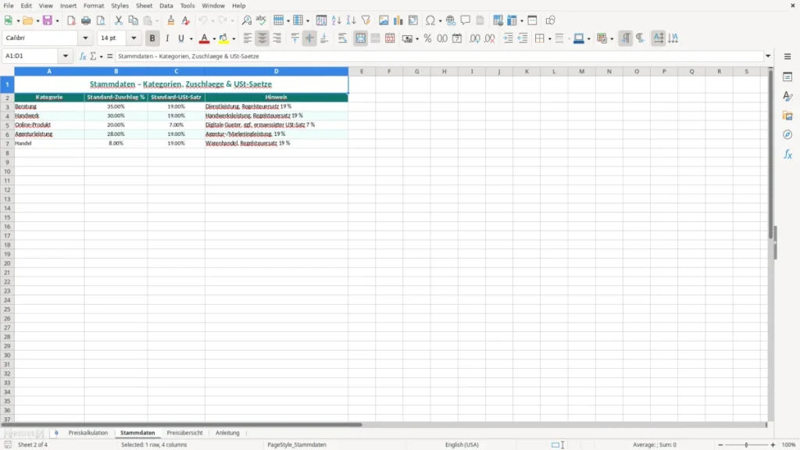Apply the yellow background color swatch
Viewport: 800px width, 450px height.
[x=223, y=38]
